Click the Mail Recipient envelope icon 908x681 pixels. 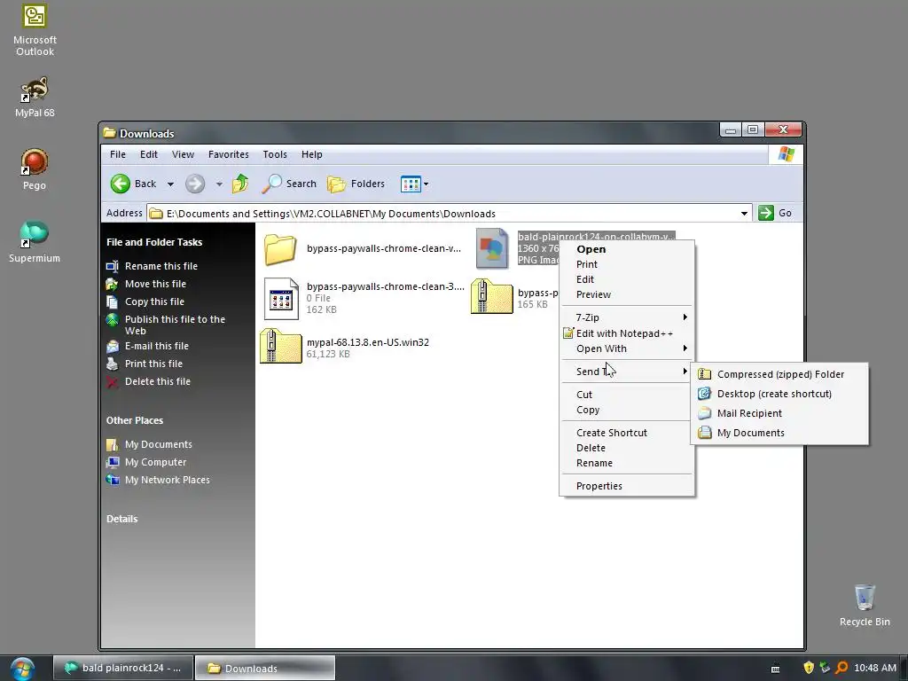(x=705, y=413)
